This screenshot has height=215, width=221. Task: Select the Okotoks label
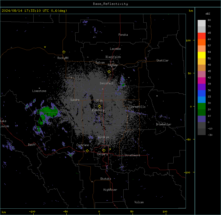106,179
